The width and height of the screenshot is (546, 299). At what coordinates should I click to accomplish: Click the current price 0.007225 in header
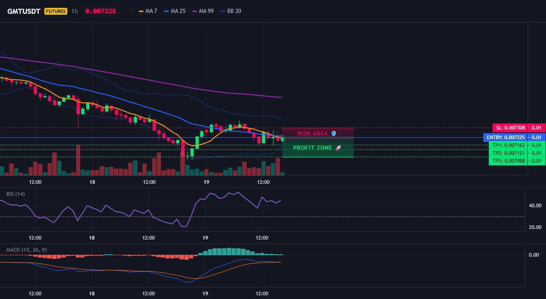tap(100, 11)
